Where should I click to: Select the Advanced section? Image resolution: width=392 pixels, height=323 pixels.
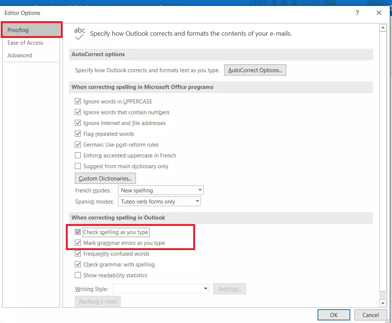click(x=20, y=55)
